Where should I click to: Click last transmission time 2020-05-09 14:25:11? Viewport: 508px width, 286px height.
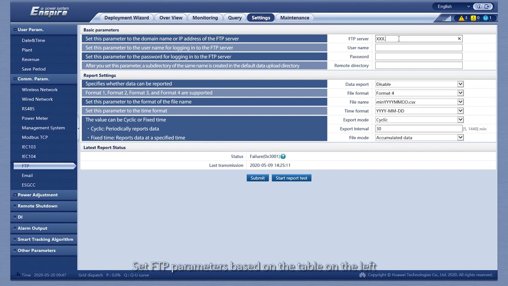tap(270, 165)
